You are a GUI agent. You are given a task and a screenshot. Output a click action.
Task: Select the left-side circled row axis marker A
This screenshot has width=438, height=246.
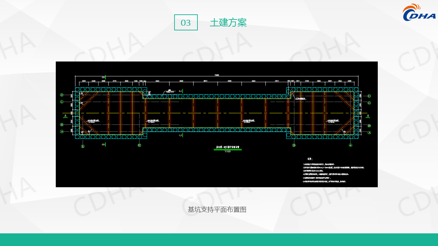click(62, 131)
